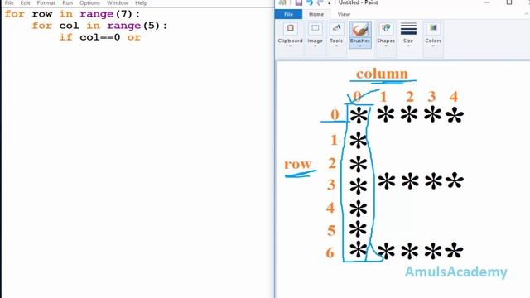Screen dimensions: 530x298
Task: Click the Save icon in Paint title bar
Action: tap(299, 2)
